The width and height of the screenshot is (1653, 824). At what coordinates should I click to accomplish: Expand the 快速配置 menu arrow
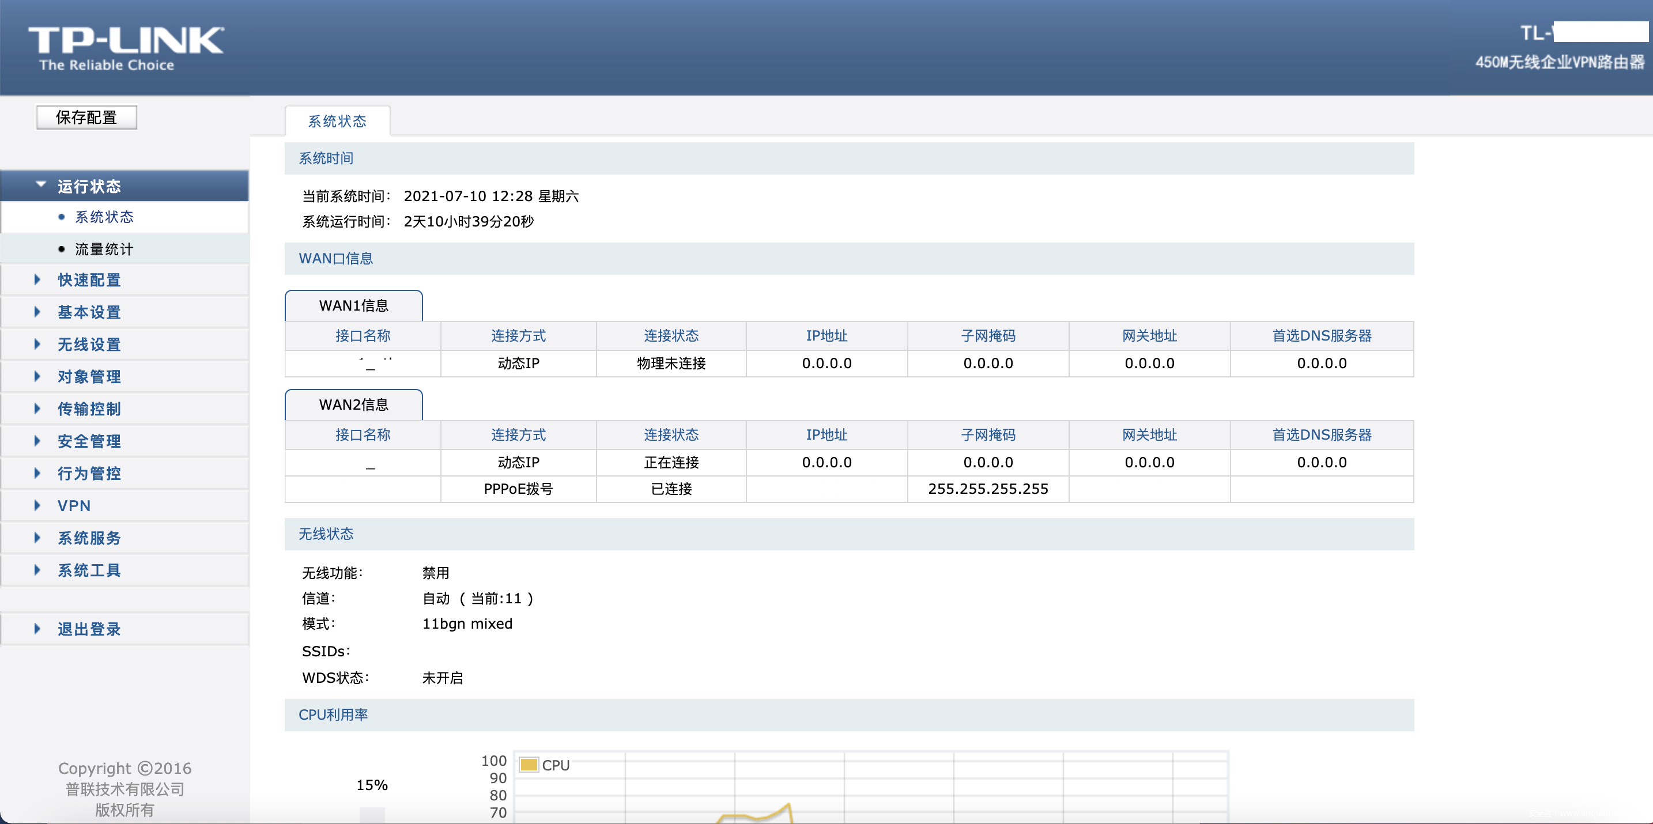[x=37, y=280]
